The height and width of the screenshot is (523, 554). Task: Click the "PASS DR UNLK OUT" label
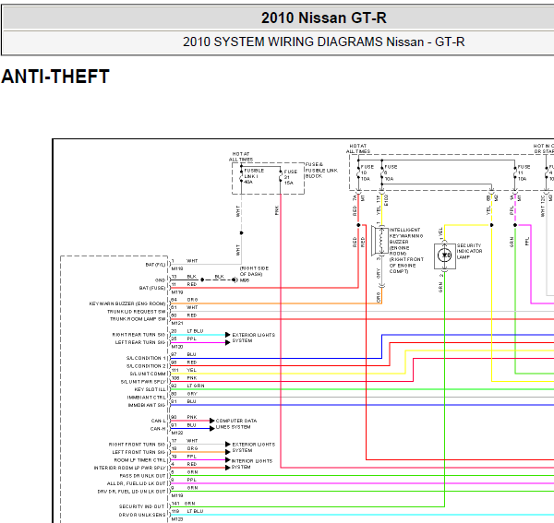coord(142,476)
